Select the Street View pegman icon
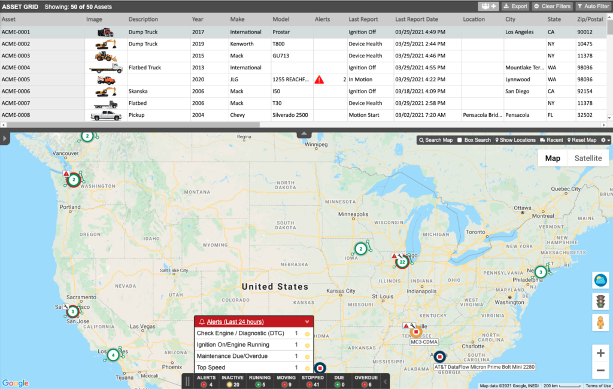The height and width of the screenshot is (389, 613). 600,323
